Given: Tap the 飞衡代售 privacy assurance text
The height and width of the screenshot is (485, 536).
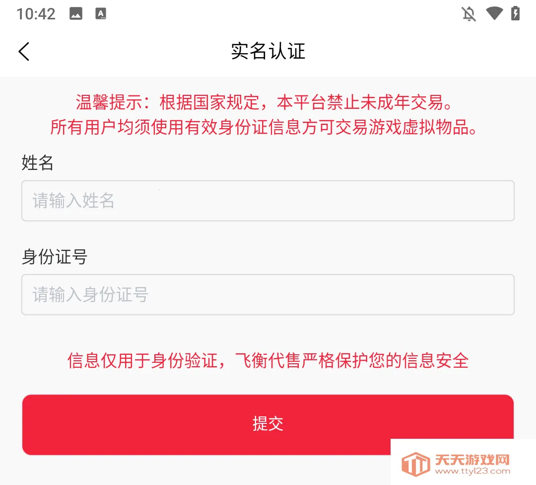Looking at the screenshot, I should point(268,361).
